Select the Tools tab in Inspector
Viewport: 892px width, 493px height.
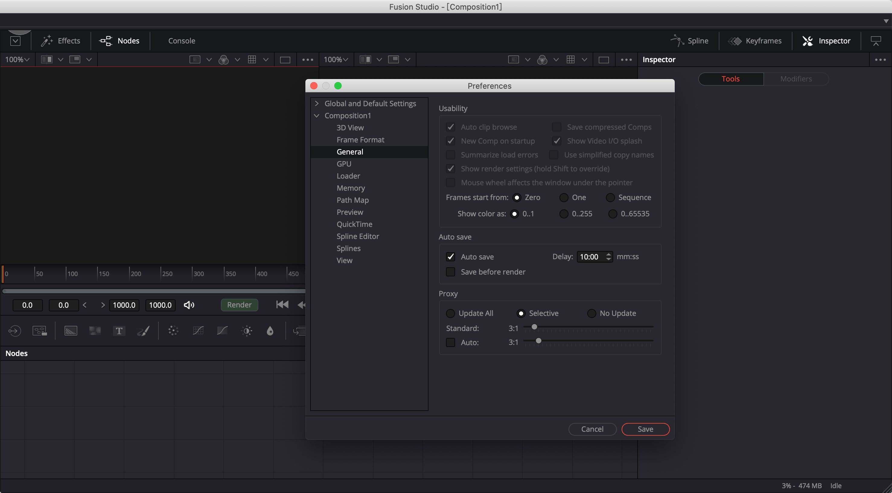[x=731, y=79]
